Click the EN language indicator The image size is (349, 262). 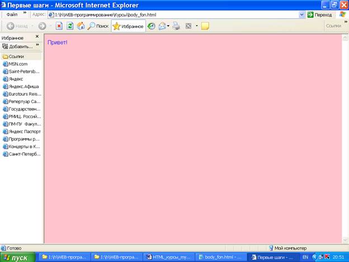305,257
